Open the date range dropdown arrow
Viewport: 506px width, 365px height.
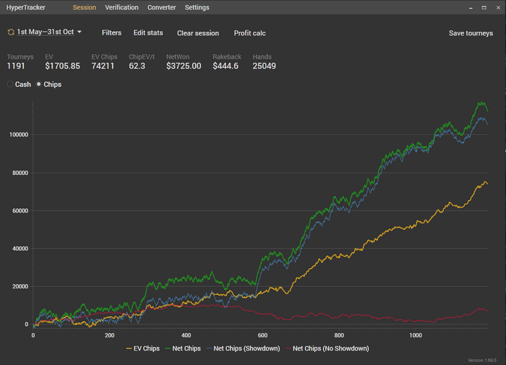[80, 32]
